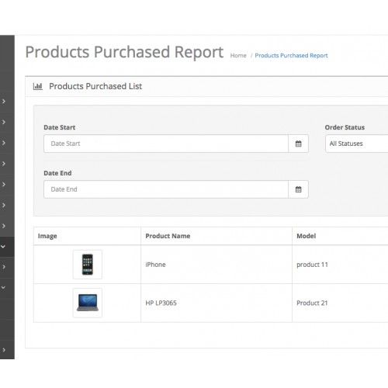Viewport: 388px width, 388px height.
Task: Open the Date Start calendar picker
Action: point(298,144)
